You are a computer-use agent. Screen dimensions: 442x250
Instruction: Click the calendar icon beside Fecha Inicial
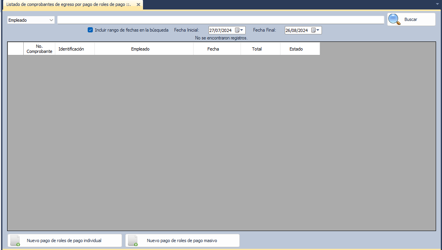(x=239, y=30)
